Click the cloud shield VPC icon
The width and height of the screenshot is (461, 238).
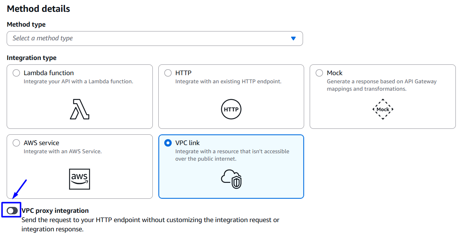coord(231,179)
